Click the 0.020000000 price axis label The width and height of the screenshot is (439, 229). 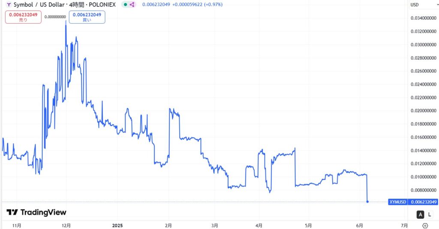(423, 111)
